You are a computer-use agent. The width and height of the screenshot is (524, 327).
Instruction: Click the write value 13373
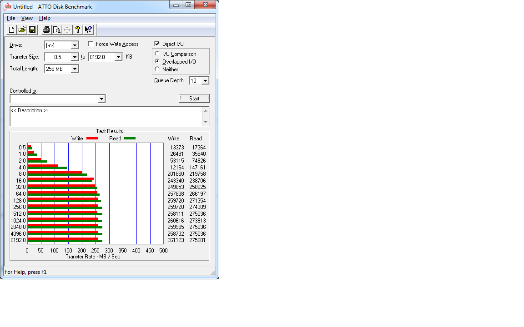coord(177,147)
